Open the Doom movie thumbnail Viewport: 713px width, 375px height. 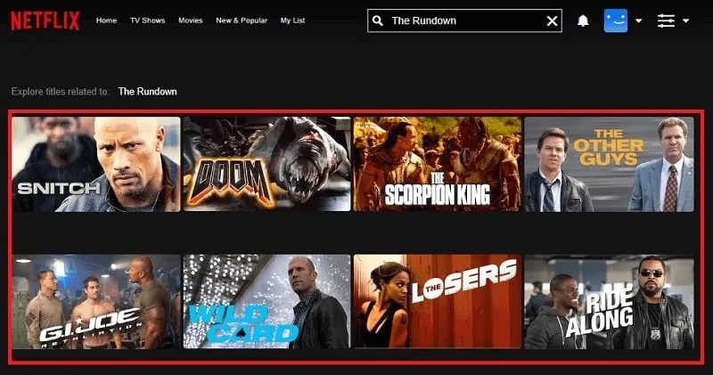(x=266, y=164)
